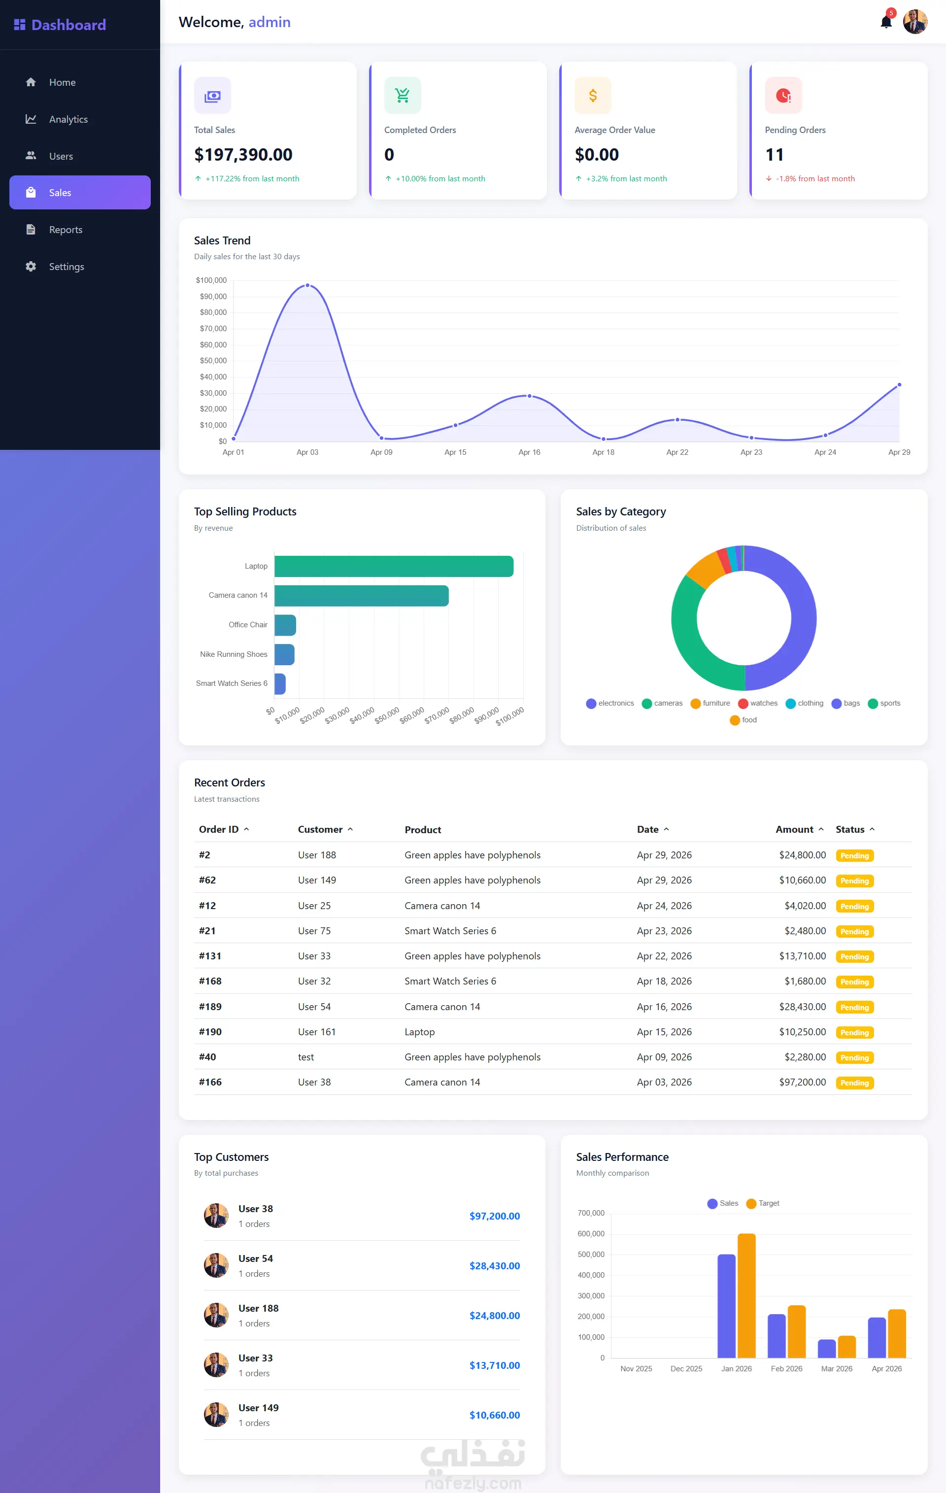Open the admin profile avatar
946x1493 pixels.
click(915, 22)
